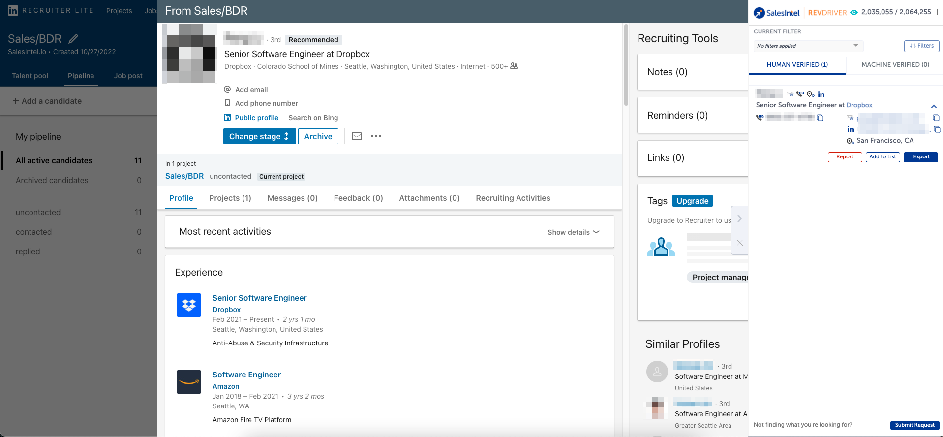943x437 pixels.
Task: Open the Amazon company link in Experience
Action: tap(226, 386)
